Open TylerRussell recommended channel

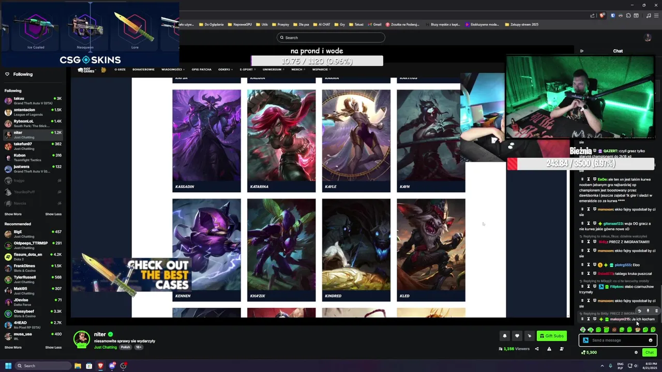click(x=33, y=280)
